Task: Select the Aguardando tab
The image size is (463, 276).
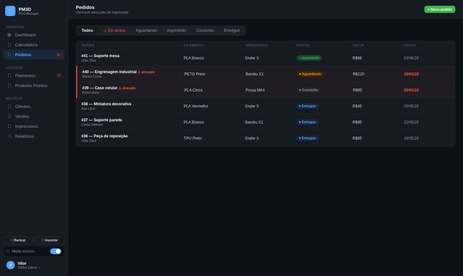Action: click(x=146, y=30)
